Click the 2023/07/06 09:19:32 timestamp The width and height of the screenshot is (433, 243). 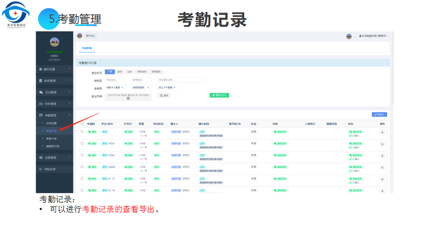211,136
